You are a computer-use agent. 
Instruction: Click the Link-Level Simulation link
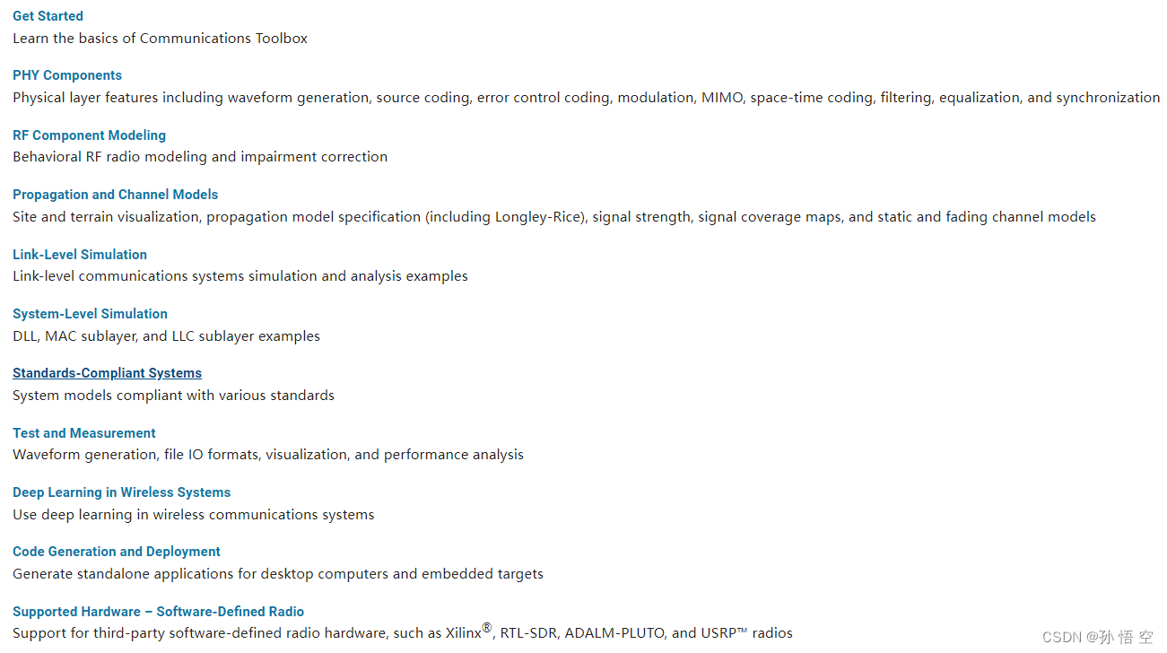pyautogui.click(x=80, y=255)
